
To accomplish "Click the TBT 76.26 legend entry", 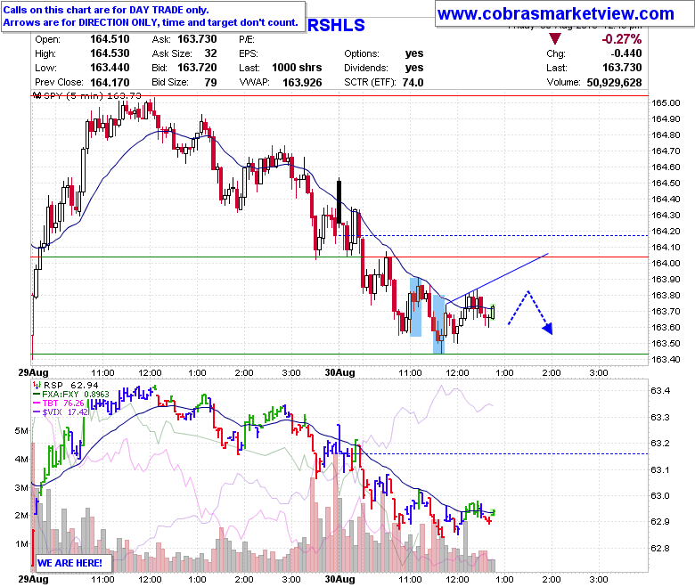I will point(63,403).
